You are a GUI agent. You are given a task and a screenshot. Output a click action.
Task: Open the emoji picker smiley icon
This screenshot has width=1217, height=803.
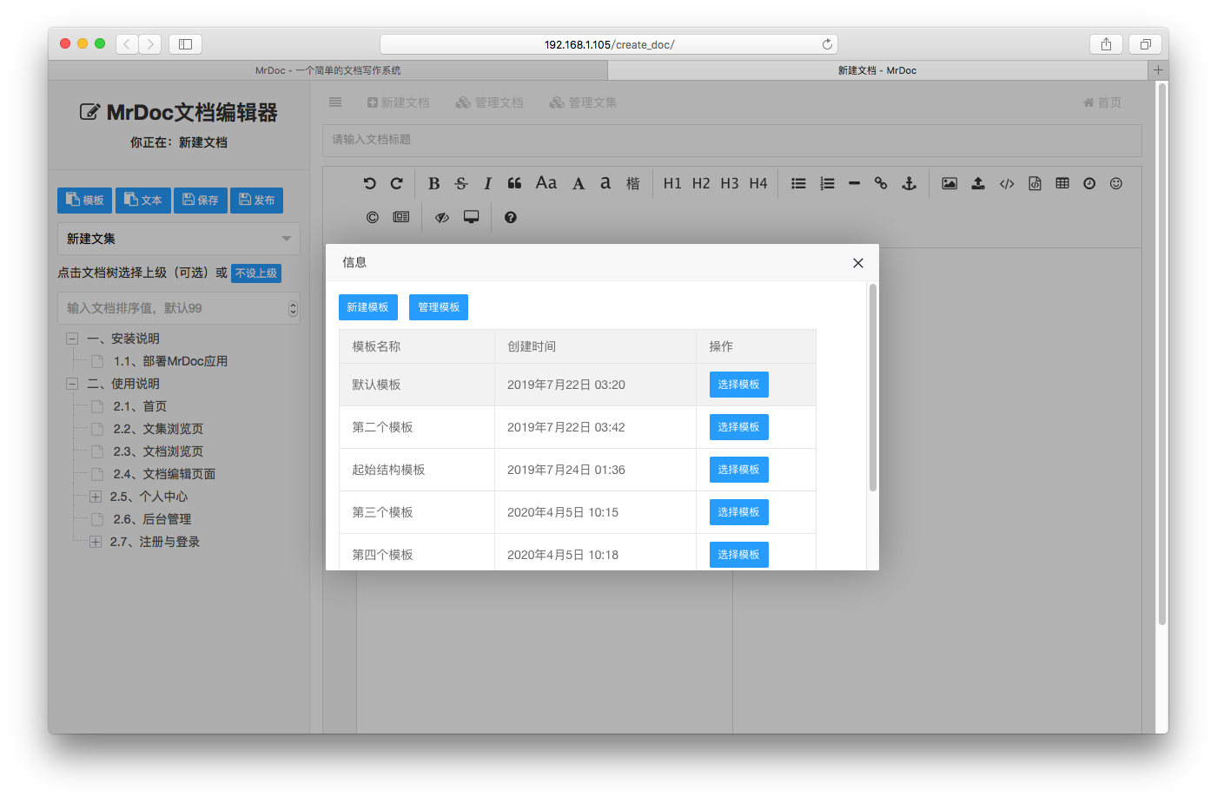click(x=1116, y=183)
